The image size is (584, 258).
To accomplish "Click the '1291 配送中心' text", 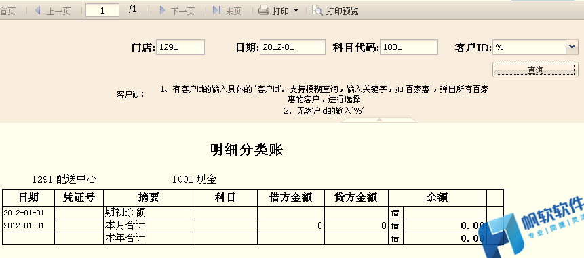I will pos(64,179).
